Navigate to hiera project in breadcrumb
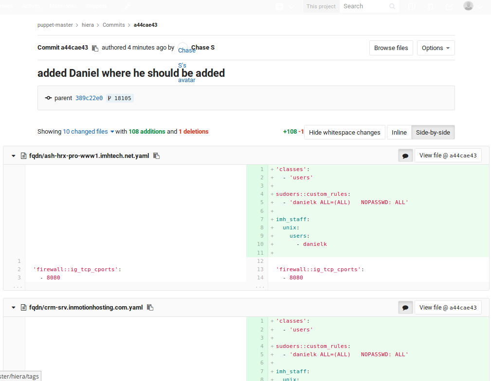 88,25
